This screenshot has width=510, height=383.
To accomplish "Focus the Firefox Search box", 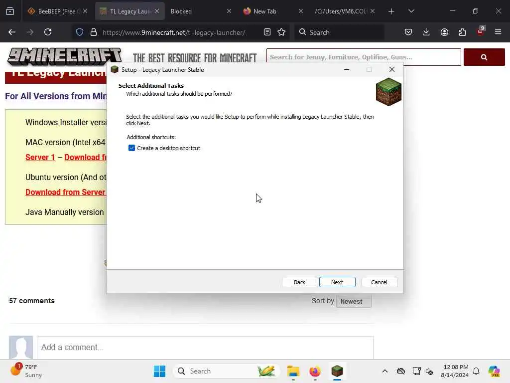I will coord(339,32).
